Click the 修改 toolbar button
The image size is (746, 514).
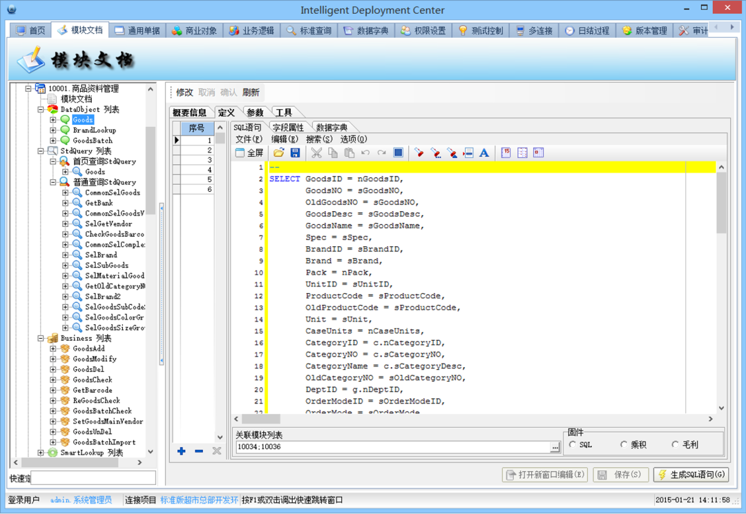(x=184, y=92)
